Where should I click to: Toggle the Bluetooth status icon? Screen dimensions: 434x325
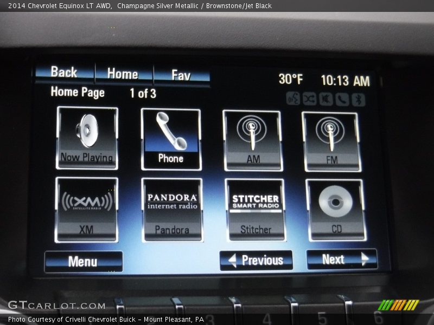click(x=358, y=100)
